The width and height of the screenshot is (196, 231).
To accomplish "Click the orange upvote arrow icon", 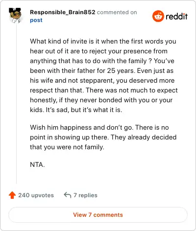I will (12, 195).
